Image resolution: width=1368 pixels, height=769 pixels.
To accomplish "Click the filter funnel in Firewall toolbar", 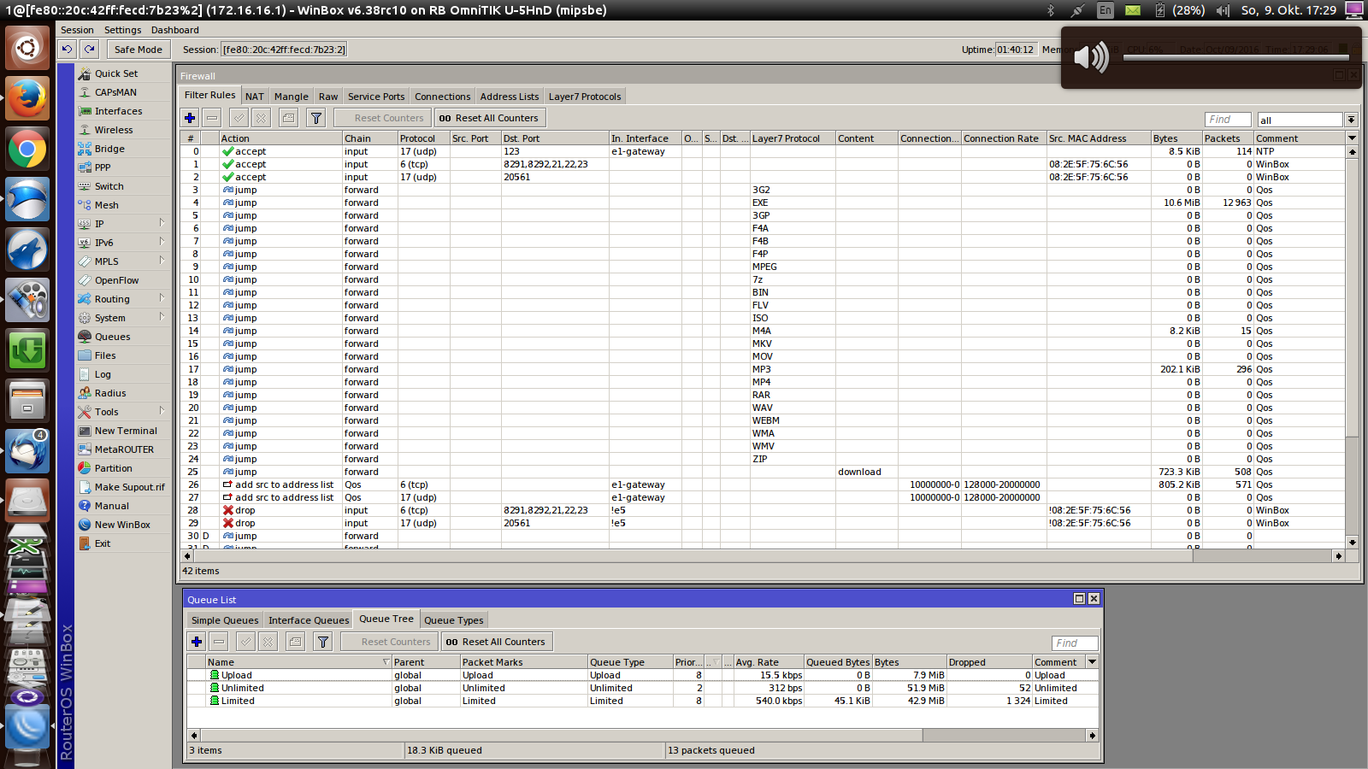I will [316, 118].
